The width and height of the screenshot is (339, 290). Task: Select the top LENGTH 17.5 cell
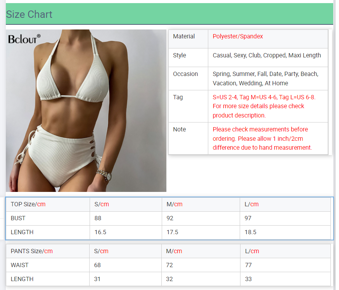point(172,232)
